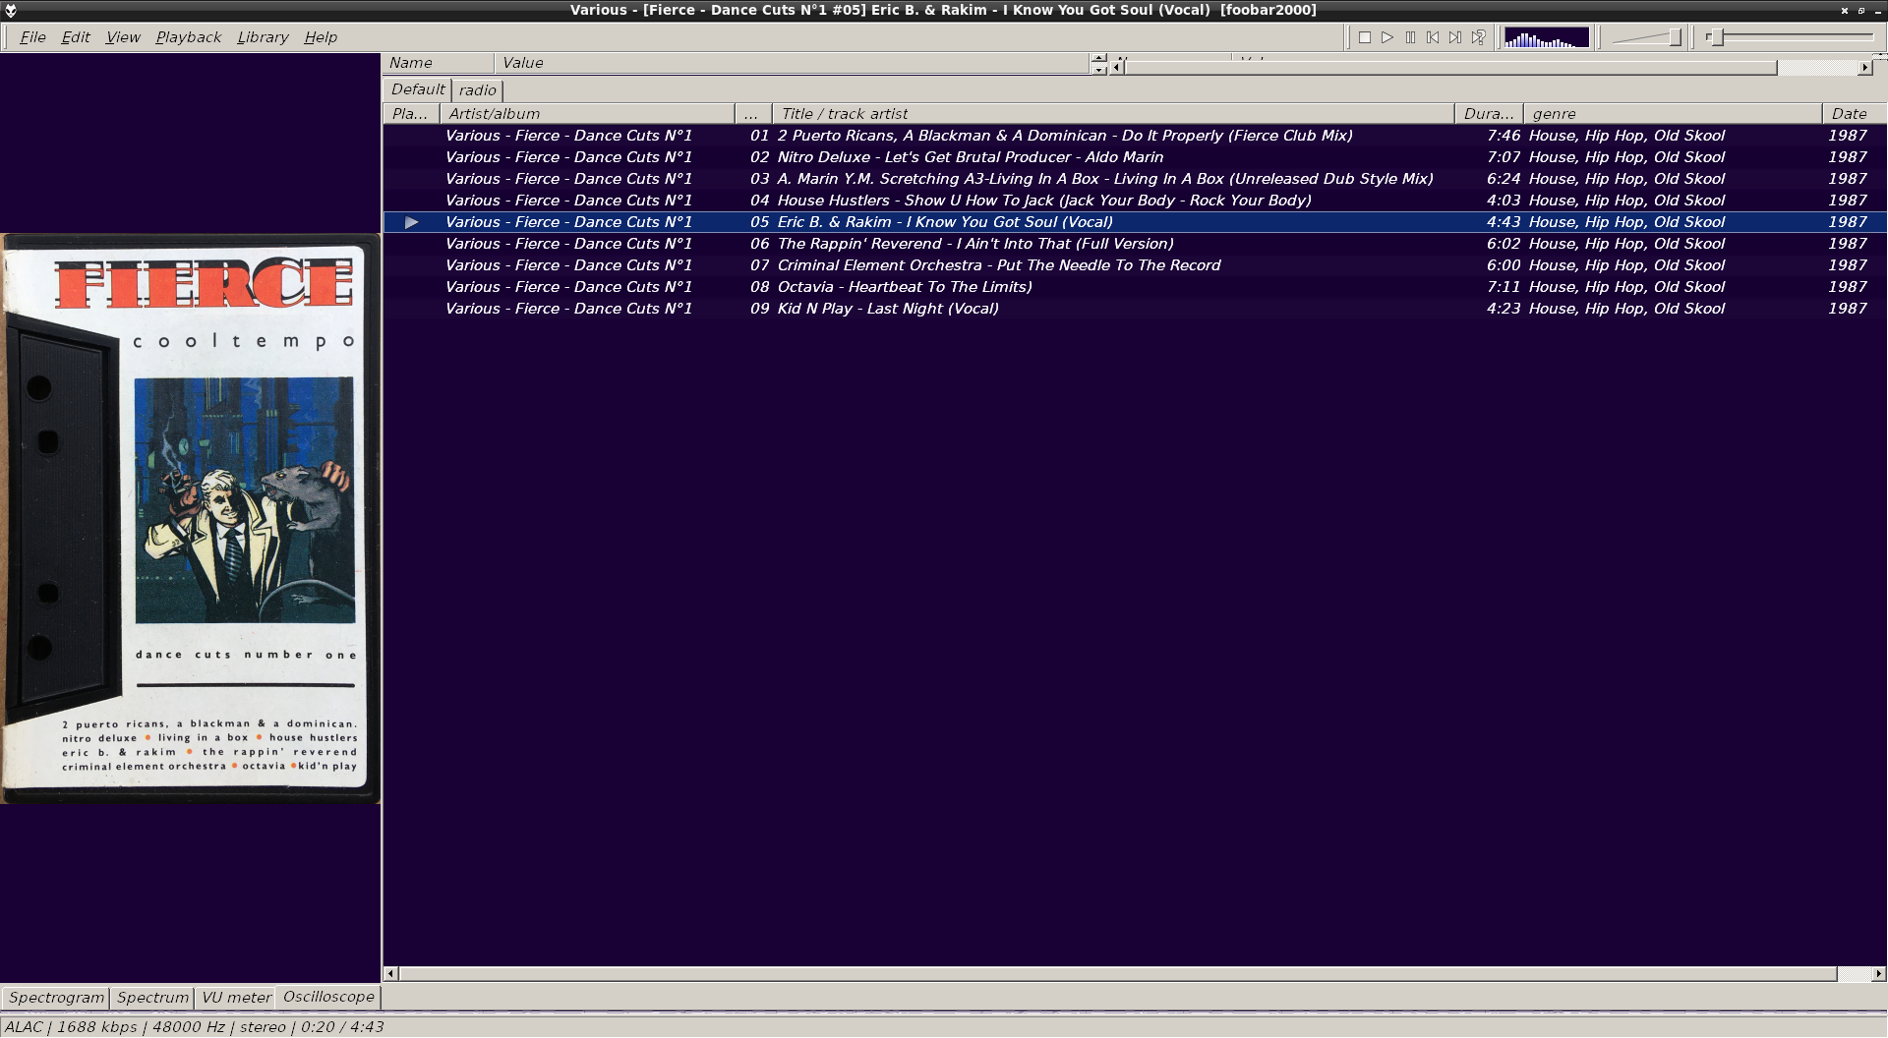The image size is (1888, 1038).
Task: Select track 02 Nitro Deluxe Let's Get Brutal
Action: 1135,157
